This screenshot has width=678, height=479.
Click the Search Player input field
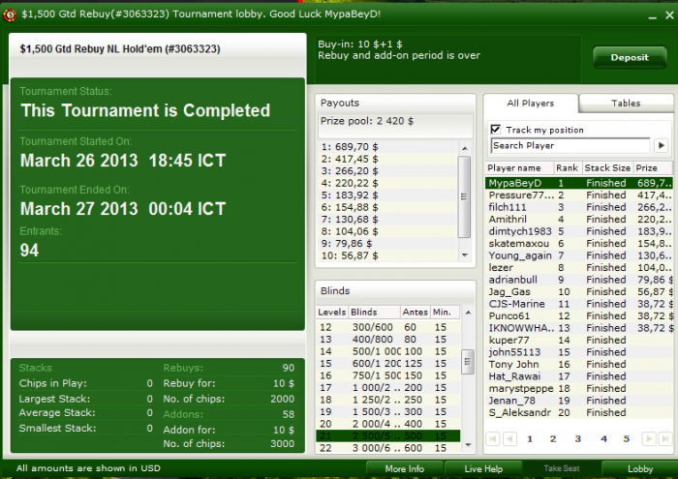point(570,145)
